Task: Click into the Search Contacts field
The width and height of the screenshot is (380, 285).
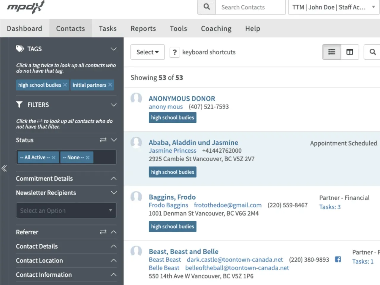Action: point(250,7)
